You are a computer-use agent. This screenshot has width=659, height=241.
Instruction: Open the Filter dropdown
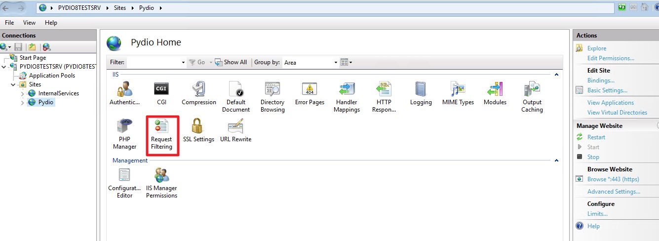click(x=183, y=62)
